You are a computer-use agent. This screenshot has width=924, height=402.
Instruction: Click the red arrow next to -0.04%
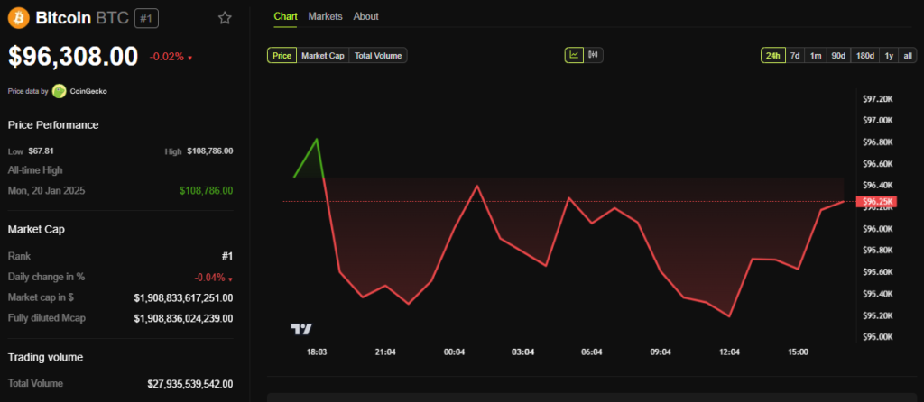pos(230,279)
